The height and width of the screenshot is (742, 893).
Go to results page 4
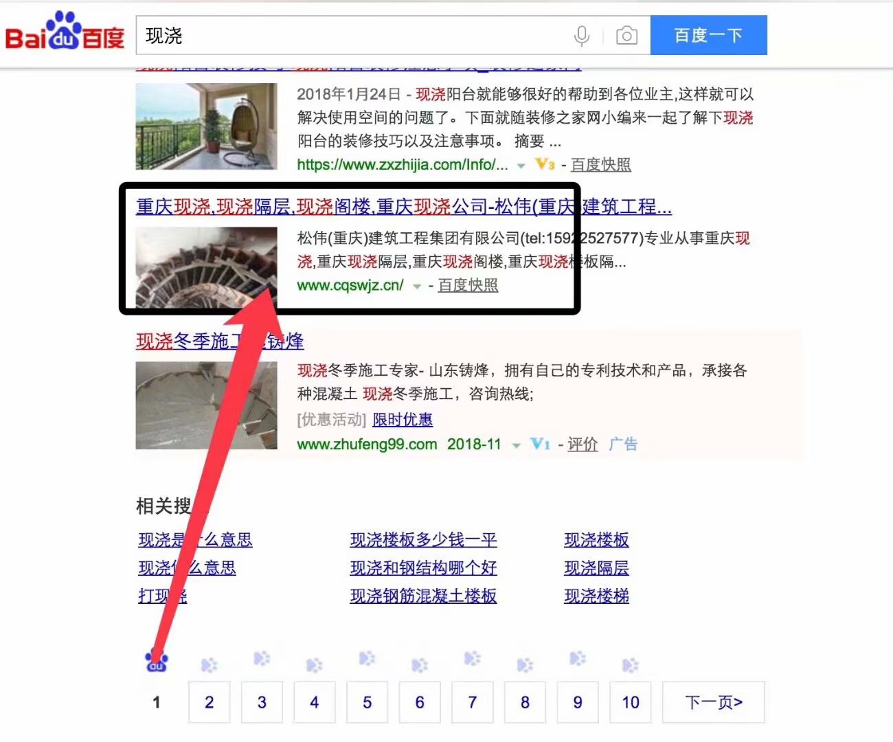point(315,702)
